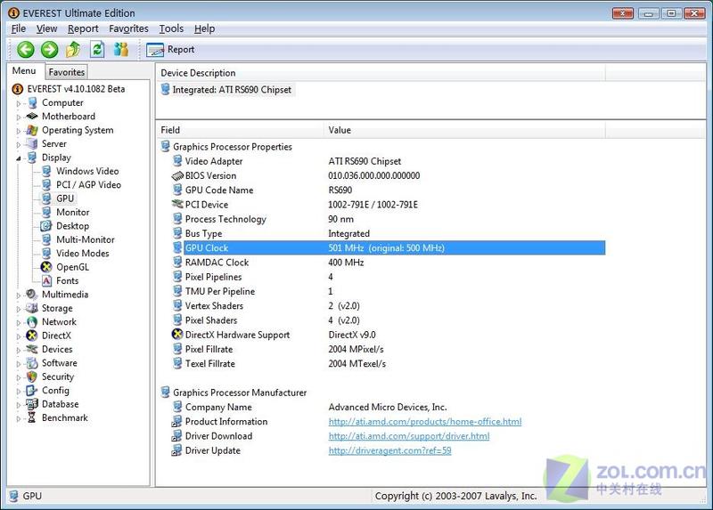
Task: Click the two-people users icon in the toolbar
Action: coord(121,50)
